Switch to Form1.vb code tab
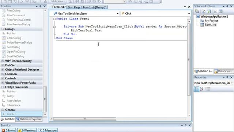Screen dimensions: 234x132 pyautogui.click(x=59, y=7)
